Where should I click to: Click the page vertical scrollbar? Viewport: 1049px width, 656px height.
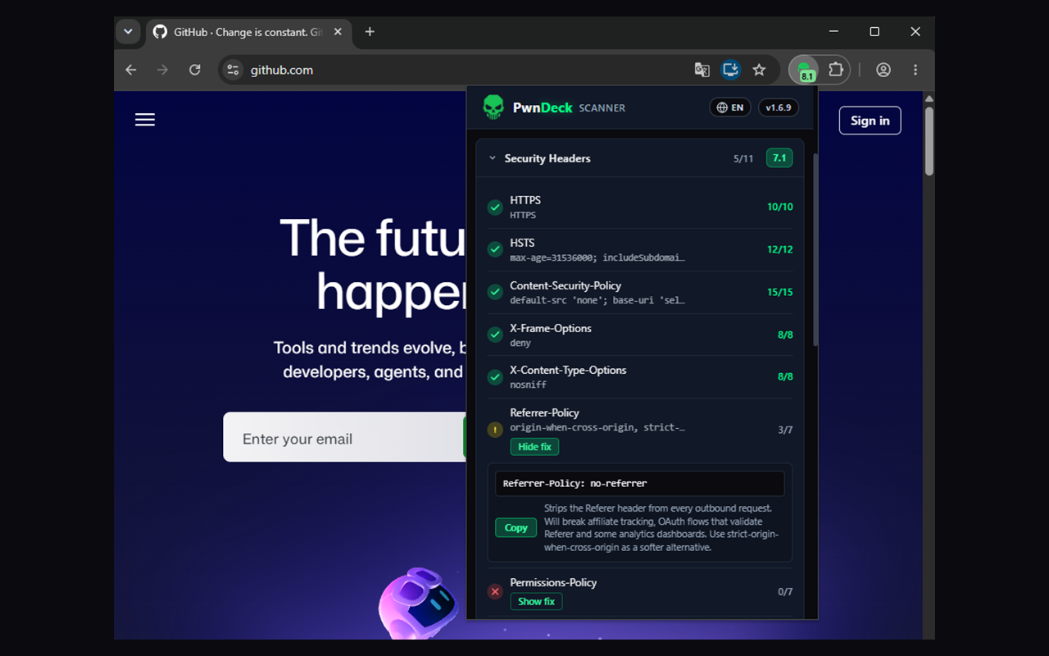click(x=929, y=141)
